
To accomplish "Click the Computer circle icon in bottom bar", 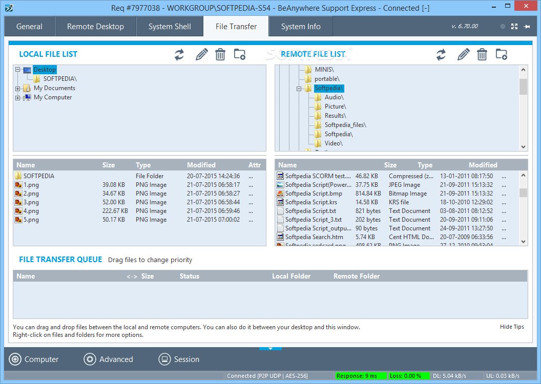I will coord(15,359).
